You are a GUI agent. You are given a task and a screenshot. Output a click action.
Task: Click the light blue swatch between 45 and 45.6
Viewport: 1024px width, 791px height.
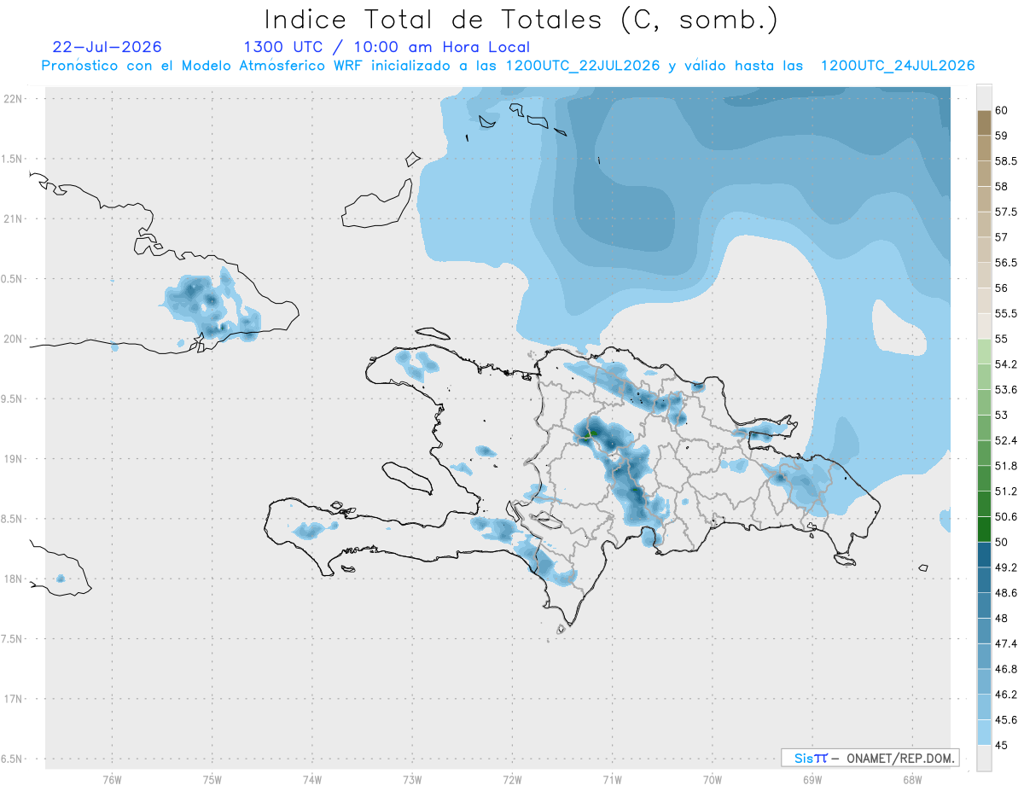tap(984, 732)
